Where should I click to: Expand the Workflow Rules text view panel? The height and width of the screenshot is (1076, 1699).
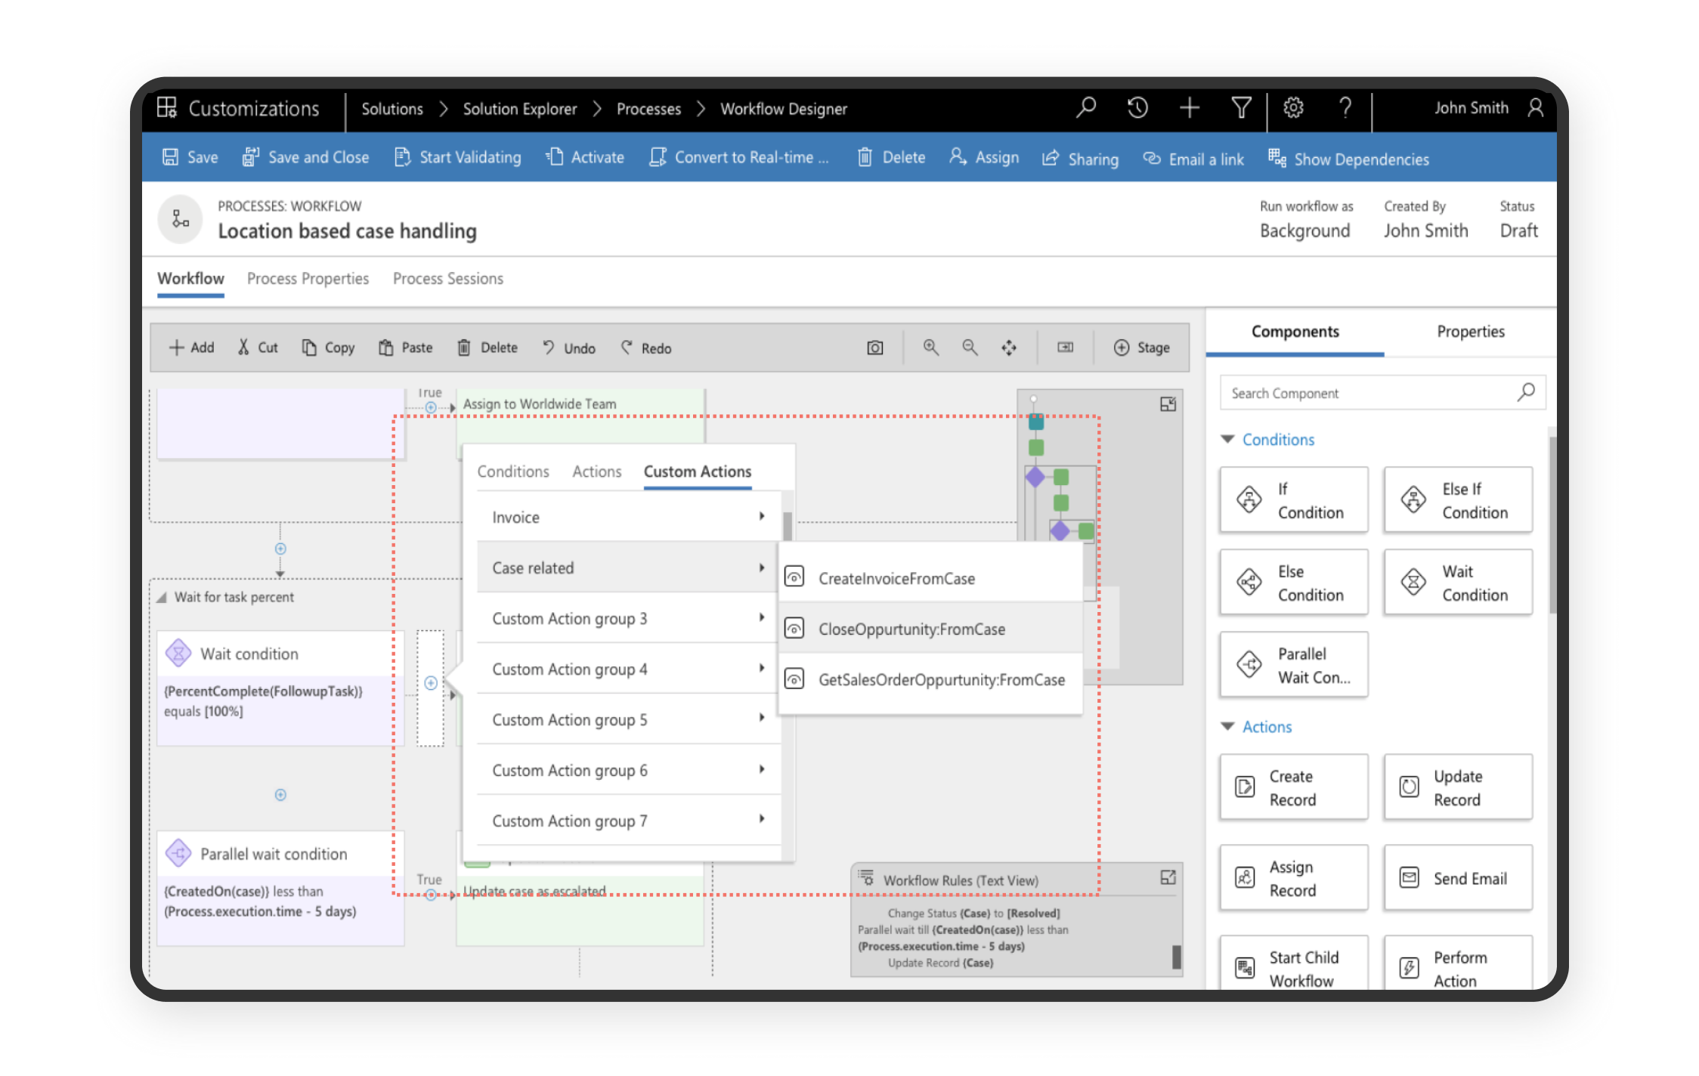[1168, 877]
